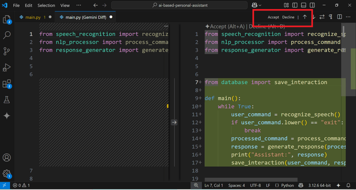Open the Testing flask view
This screenshot has width=356, height=190.
pyautogui.click(x=7, y=100)
